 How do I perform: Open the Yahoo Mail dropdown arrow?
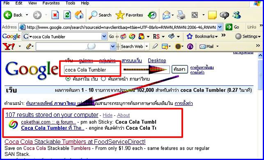(x=217, y=46)
